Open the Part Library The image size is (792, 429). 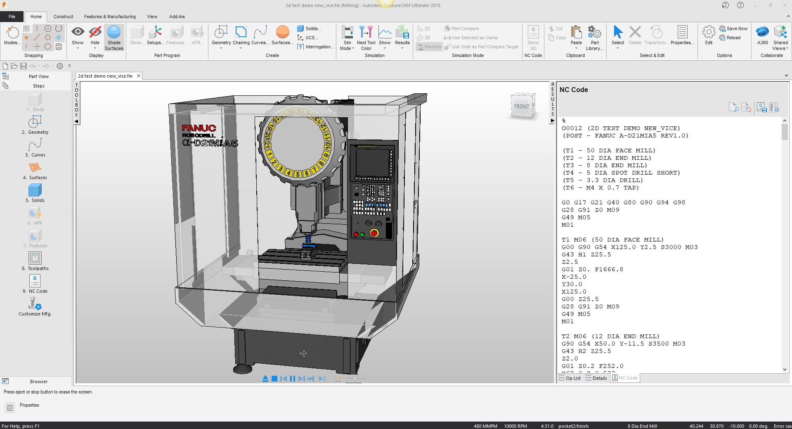pyautogui.click(x=595, y=38)
